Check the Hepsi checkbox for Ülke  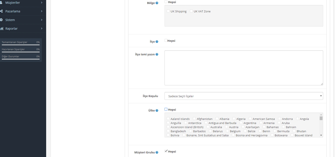point(166,109)
